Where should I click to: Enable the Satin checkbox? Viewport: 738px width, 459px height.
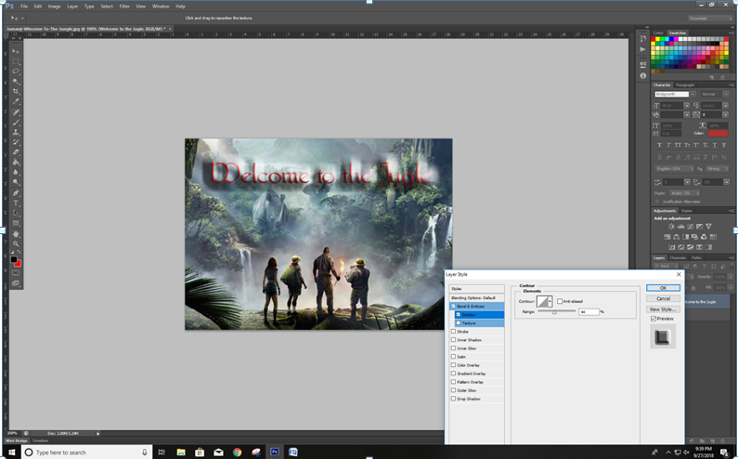click(x=453, y=357)
